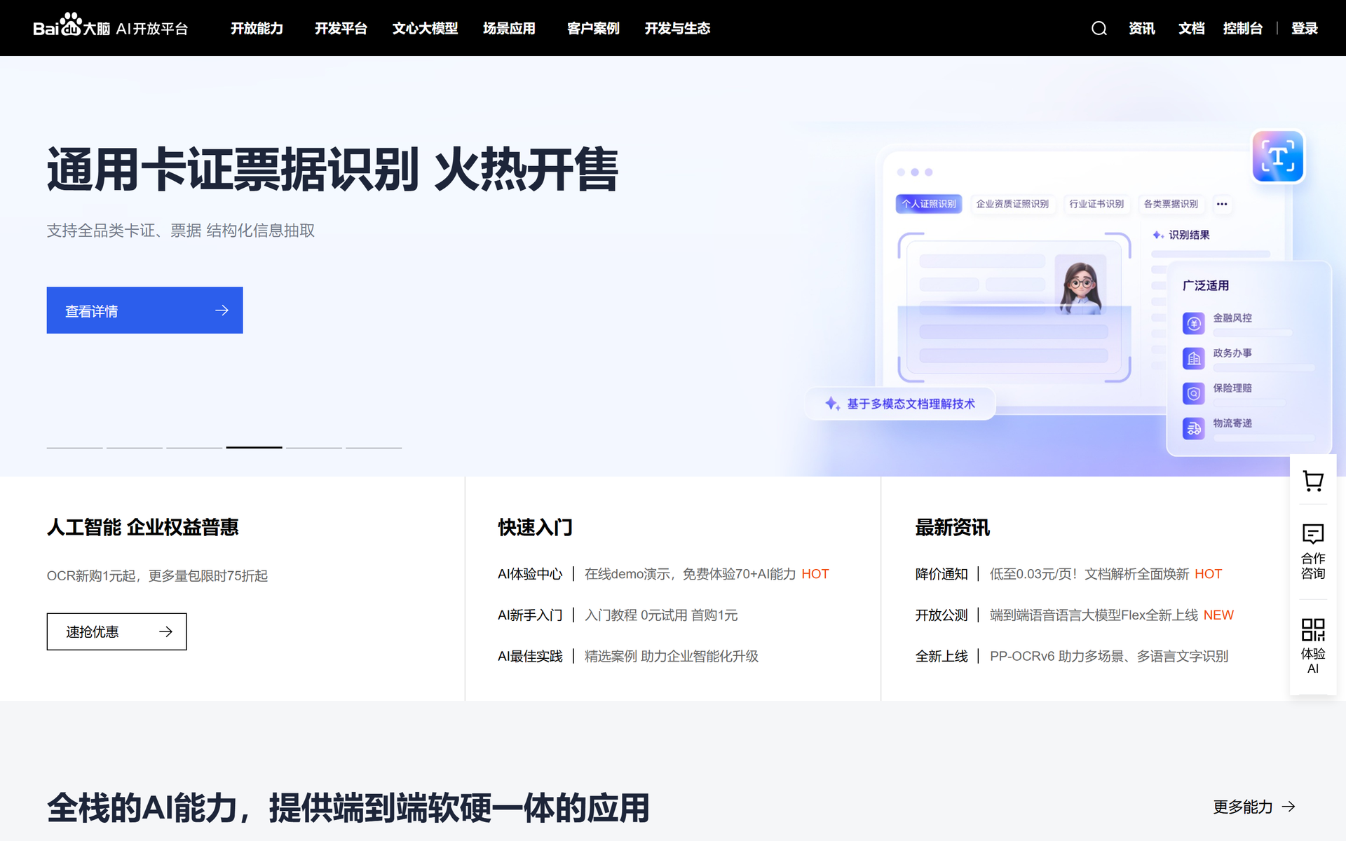
Task: Open the 场景应用 menu
Action: [509, 28]
